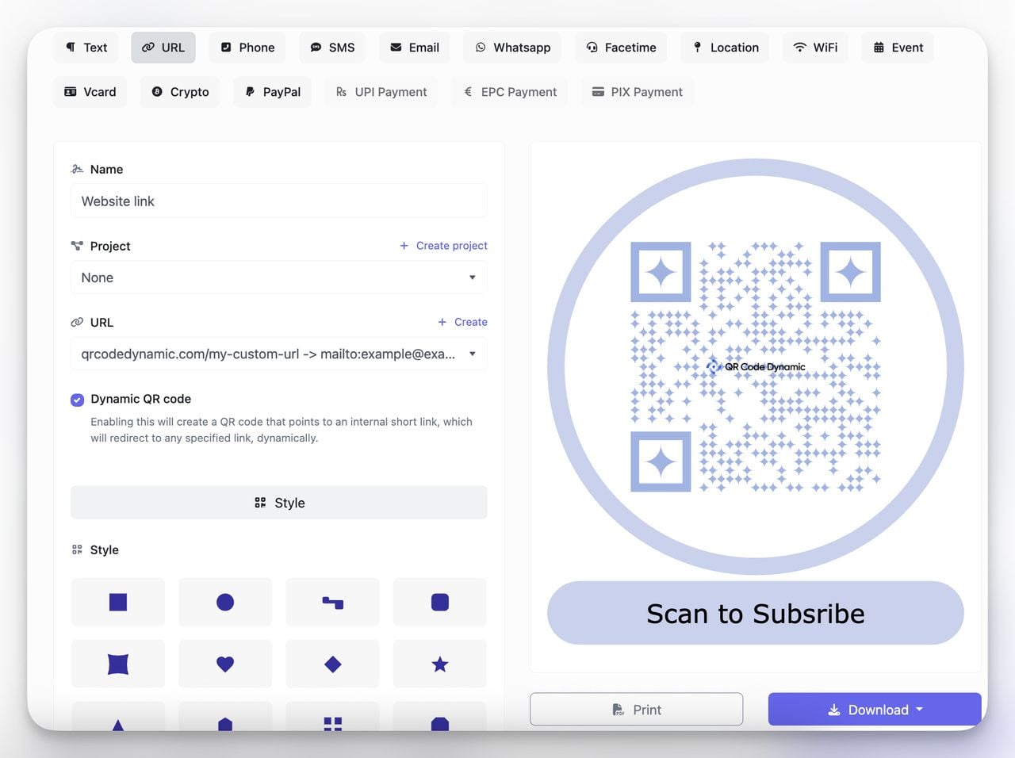The width and height of the screenshot is (1015, 758).
Task: Select the circle dot style
Action: coord(225,603)
